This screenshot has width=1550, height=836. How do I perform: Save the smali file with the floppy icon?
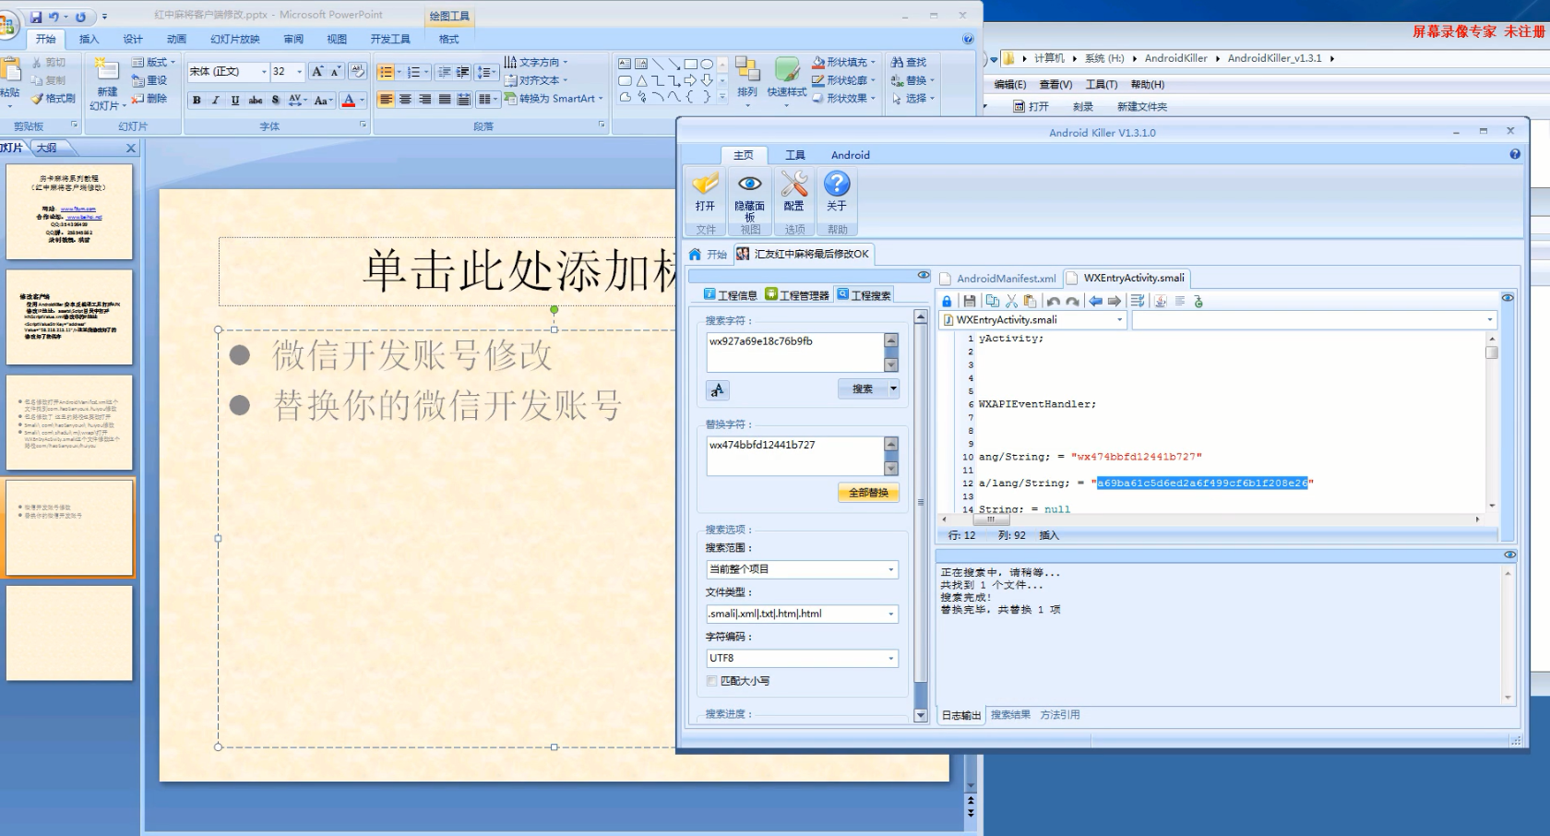pyautogui.click(x=969, y=301)
